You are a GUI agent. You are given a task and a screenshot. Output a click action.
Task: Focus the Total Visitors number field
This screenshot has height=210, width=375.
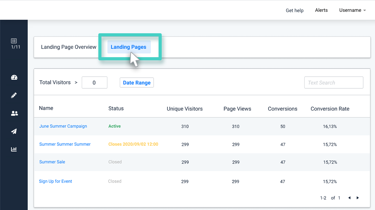[x=95, y=82]
